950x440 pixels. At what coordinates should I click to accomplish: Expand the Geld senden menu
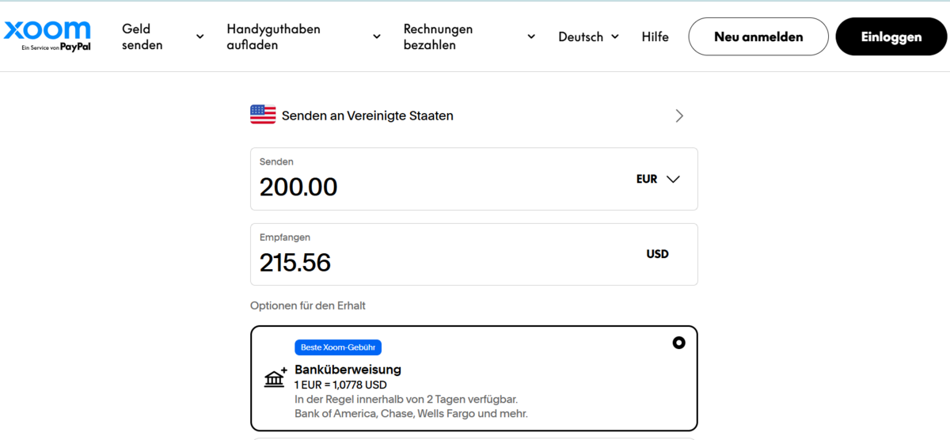point(162,36)
